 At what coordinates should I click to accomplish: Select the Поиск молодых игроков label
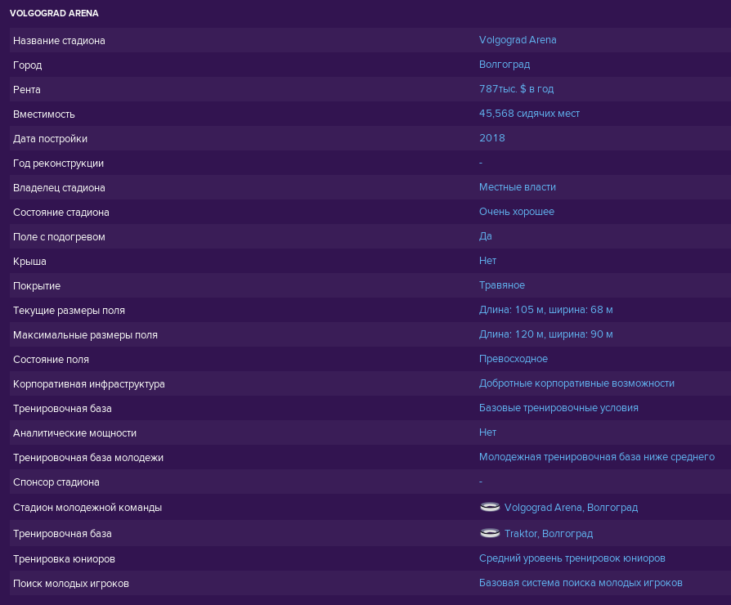[71, 584]
